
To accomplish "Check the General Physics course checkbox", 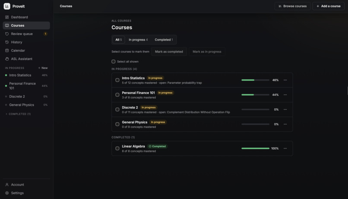I will (117, 124).
